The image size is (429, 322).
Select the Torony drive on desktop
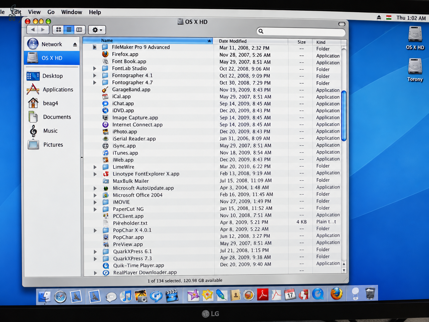pyautogui.click(x=415, y=70)
